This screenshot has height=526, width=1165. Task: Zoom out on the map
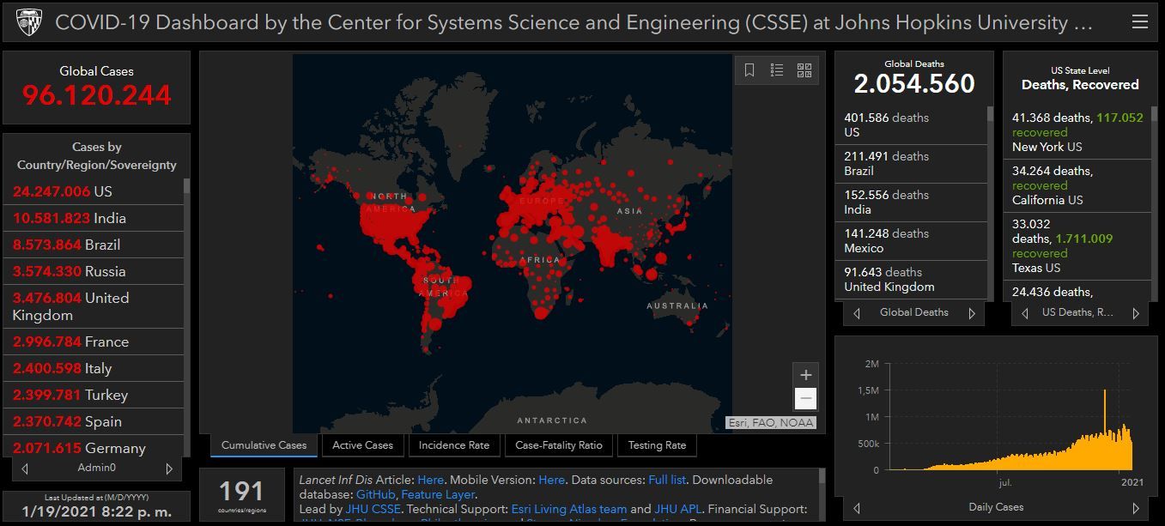[805, 398]
